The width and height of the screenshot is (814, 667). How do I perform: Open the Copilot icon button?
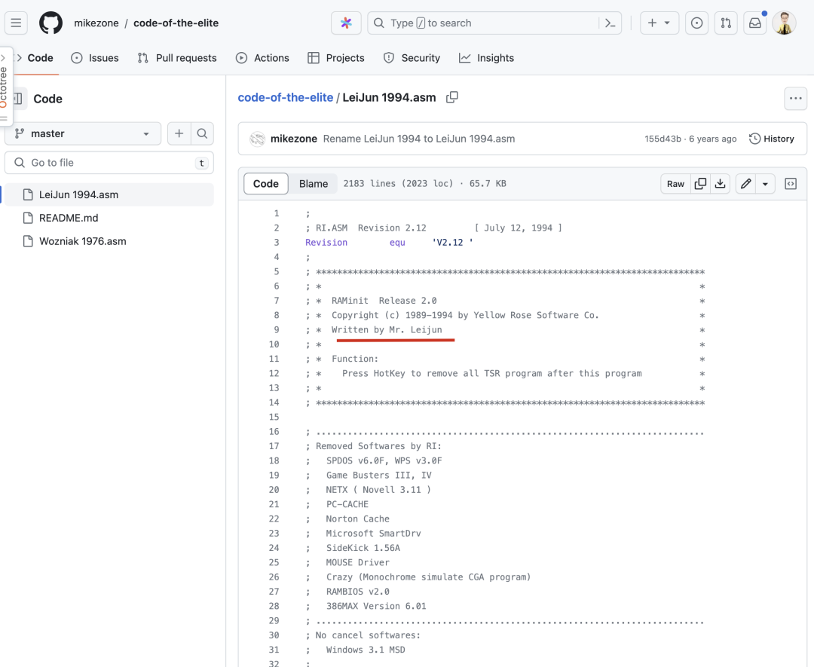pos(346,23)
